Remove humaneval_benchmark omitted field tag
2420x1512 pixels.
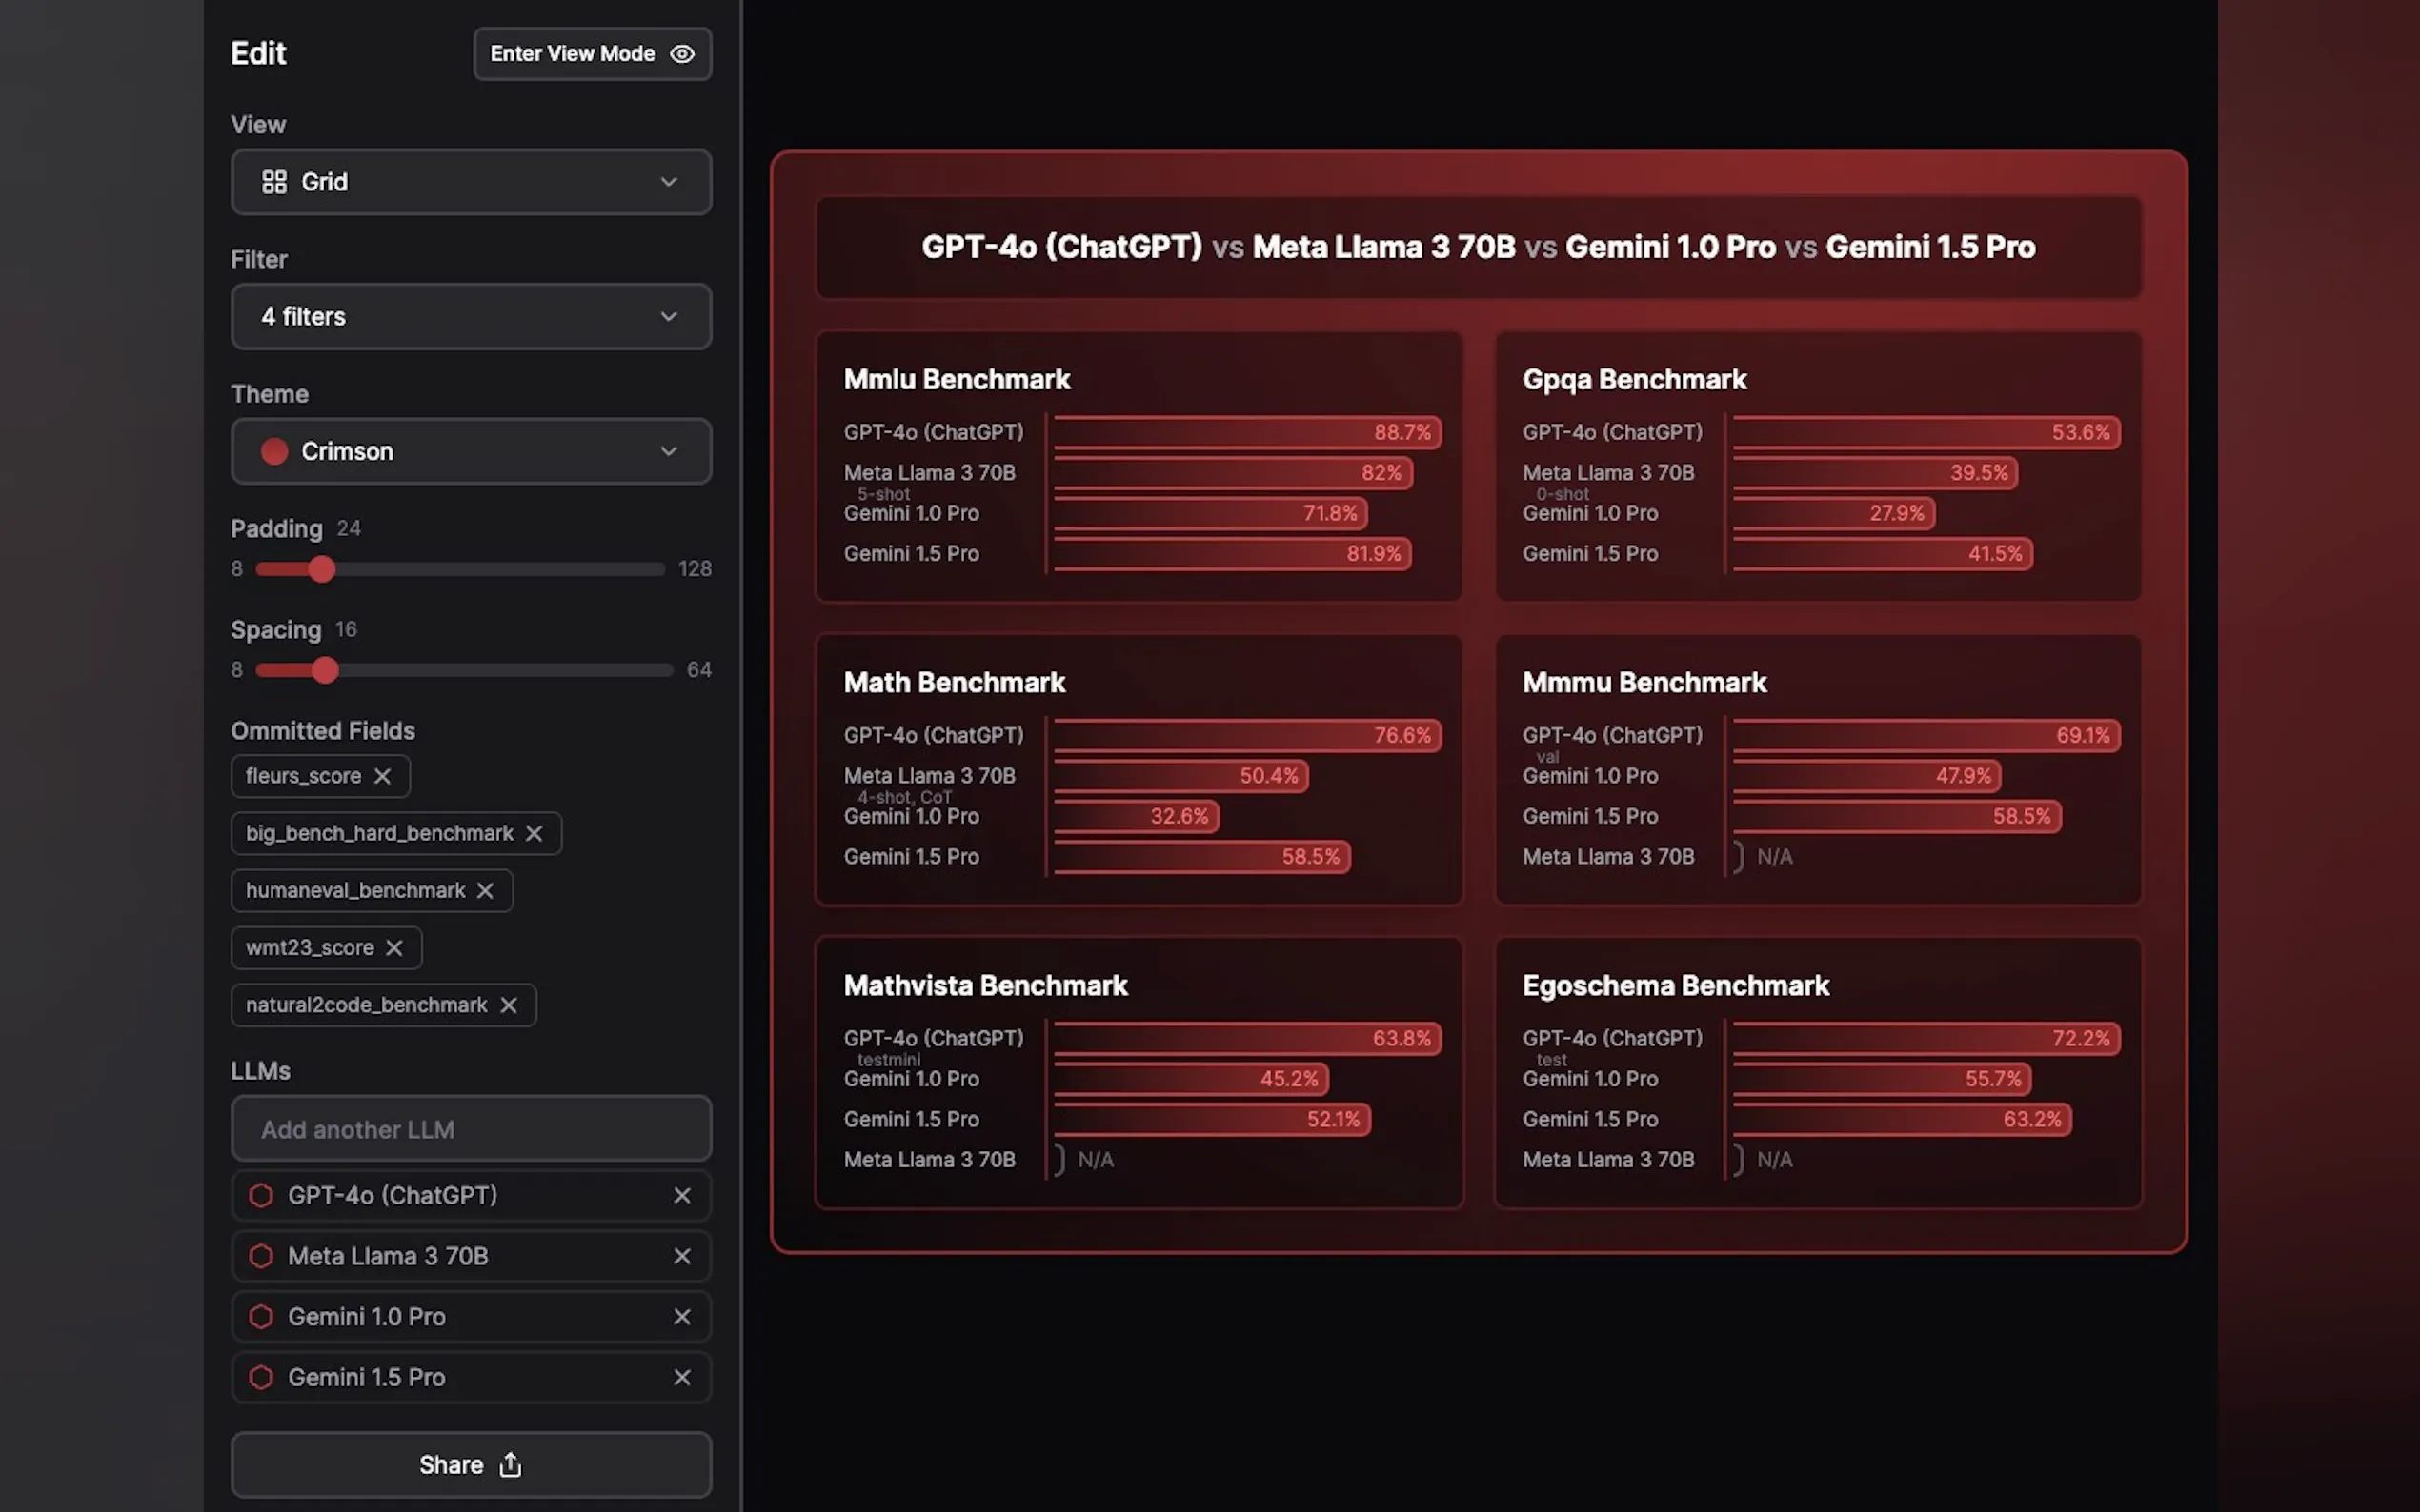(x=485, y=890)
